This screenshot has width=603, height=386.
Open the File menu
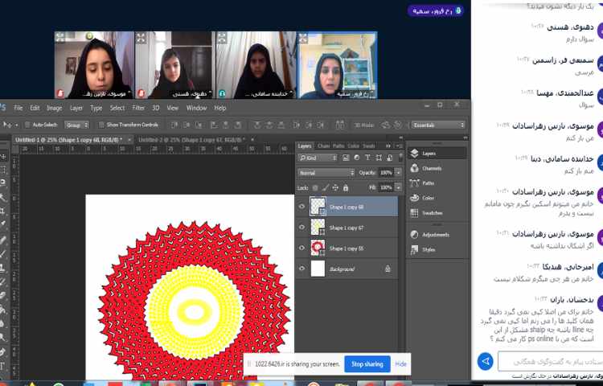coord(18,108)
